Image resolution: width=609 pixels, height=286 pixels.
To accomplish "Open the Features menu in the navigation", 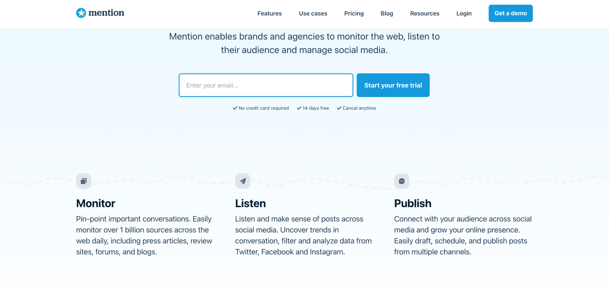I will 270,13.
